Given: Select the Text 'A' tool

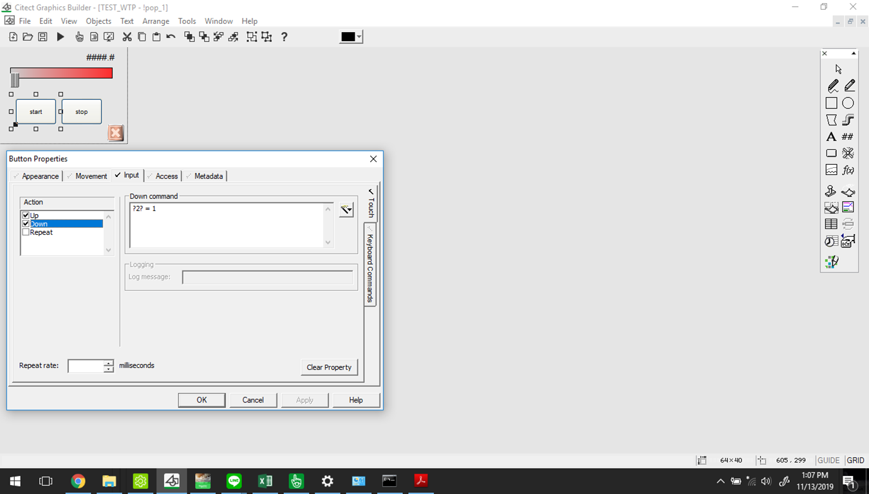Looking at the screenshot, I should 832,136.
